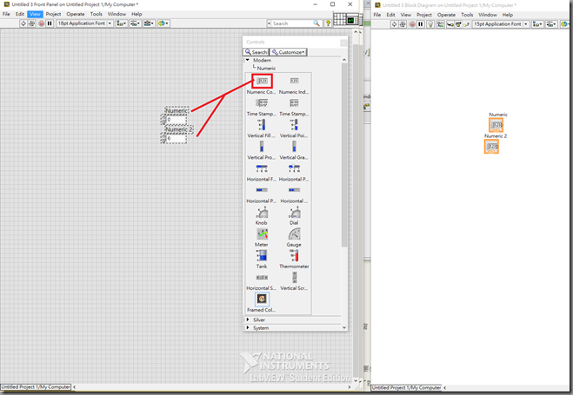Screen dimensions: 573x395
Task: Select Vertical Pointer Slide control
Action: [x=294, y=125]
